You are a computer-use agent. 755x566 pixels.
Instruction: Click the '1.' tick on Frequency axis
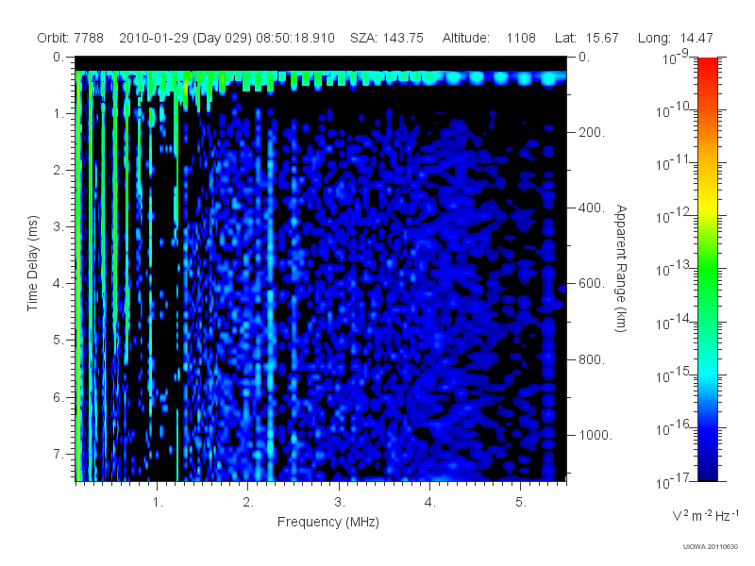point(158,503)
